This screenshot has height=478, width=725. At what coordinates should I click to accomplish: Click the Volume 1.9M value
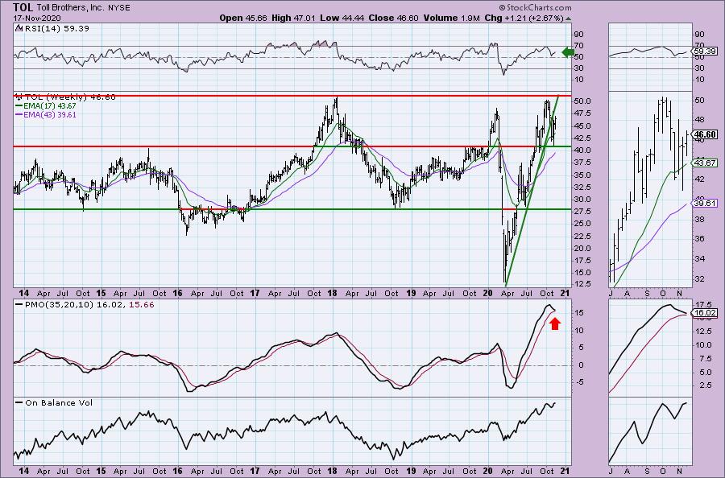[x=451, y=18]
